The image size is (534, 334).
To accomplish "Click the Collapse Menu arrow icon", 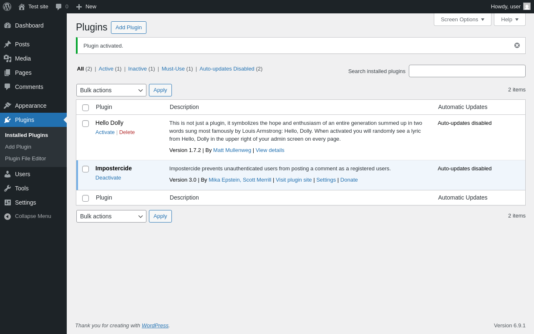I will (x=8, y=216).
